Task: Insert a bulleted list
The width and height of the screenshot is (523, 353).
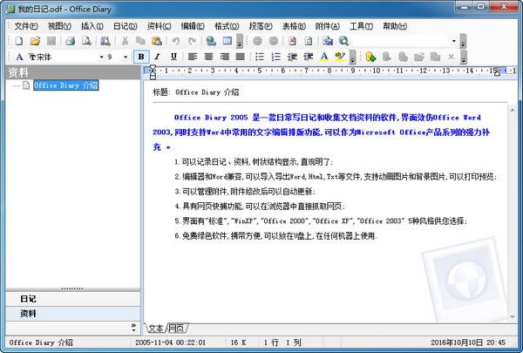Action: [260, 57]
